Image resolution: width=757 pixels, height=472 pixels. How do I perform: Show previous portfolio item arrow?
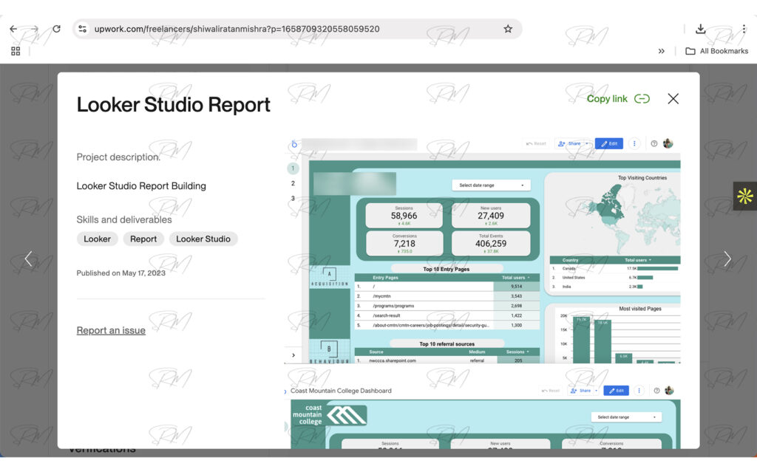29,259
